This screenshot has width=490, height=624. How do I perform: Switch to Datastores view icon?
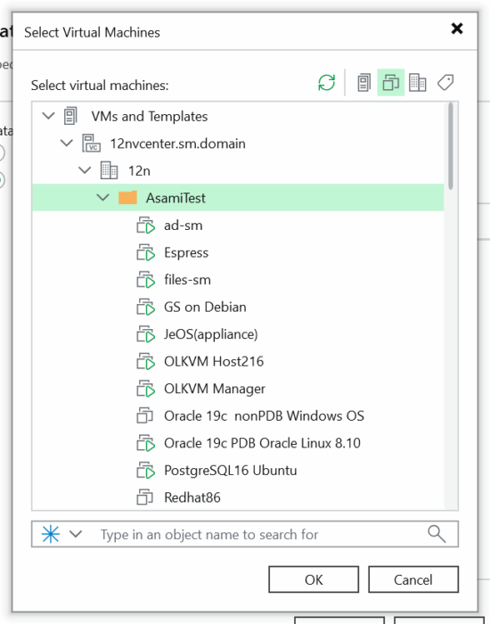(x=418, y=83)
